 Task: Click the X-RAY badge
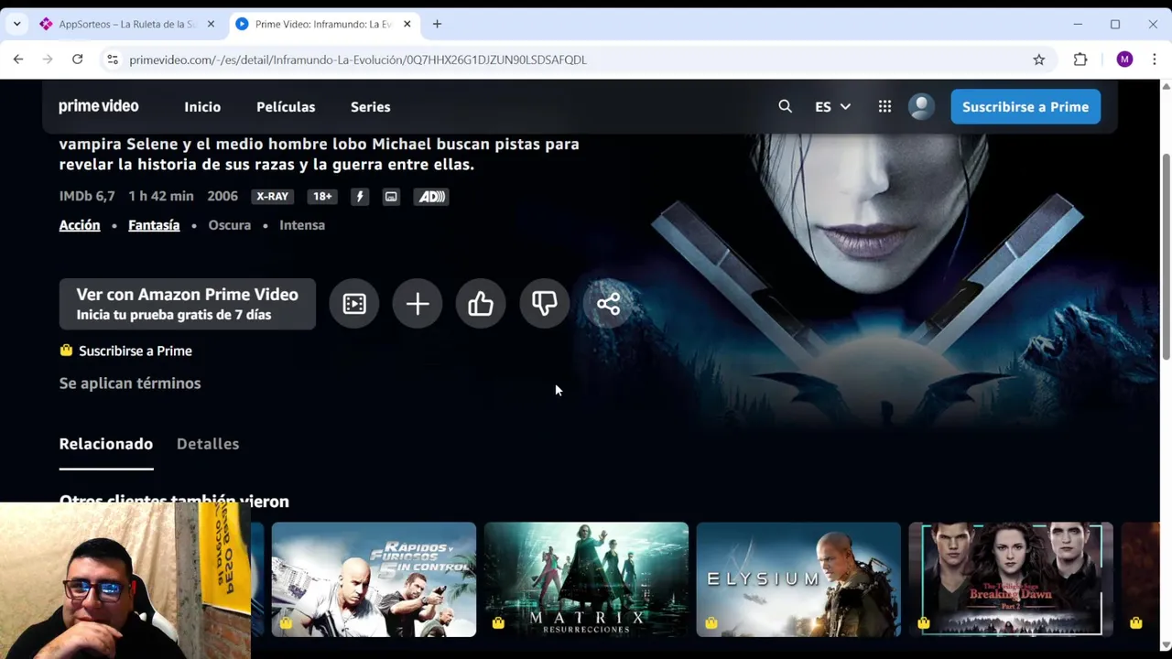coord(272,196)
